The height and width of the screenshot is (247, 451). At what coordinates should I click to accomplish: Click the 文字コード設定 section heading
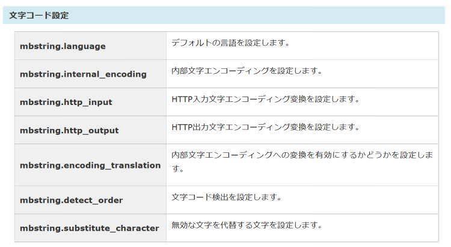click(39, 16)
